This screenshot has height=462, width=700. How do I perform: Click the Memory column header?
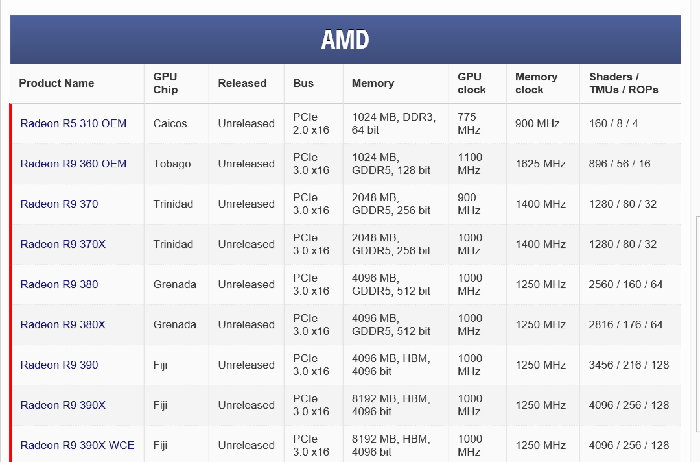coord(373,83)
